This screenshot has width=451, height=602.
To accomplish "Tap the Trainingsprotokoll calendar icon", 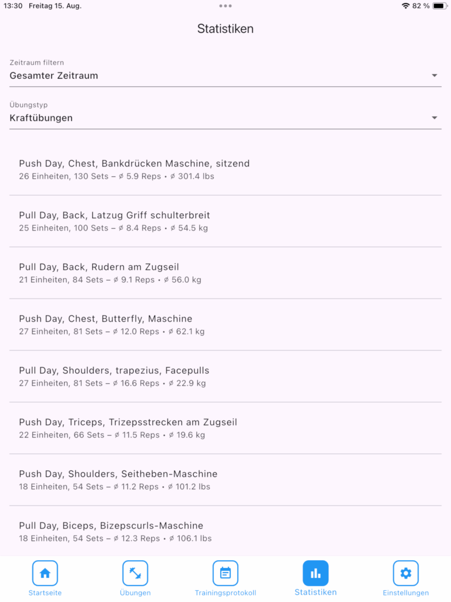I will 225,573.
